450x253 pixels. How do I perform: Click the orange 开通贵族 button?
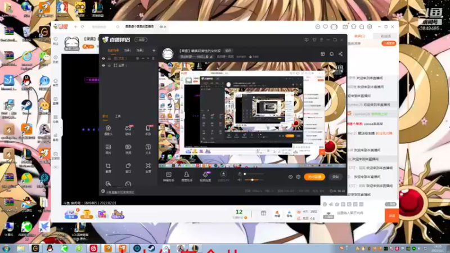pyautogui.click(x=389, y=43)
